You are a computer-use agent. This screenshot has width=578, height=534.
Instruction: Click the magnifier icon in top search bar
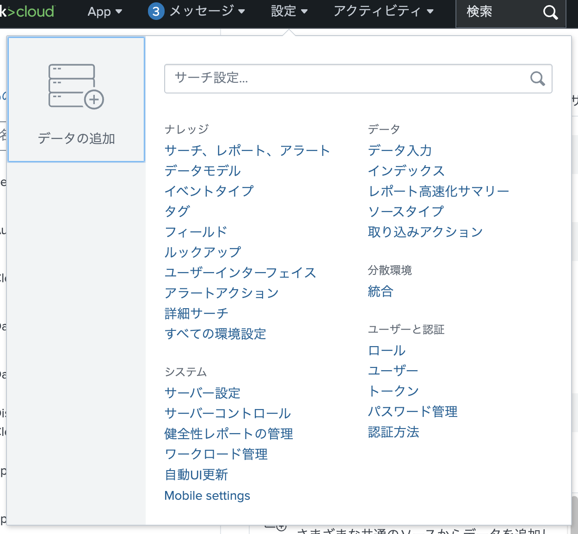pyautogui.click(x=550, y=12)
